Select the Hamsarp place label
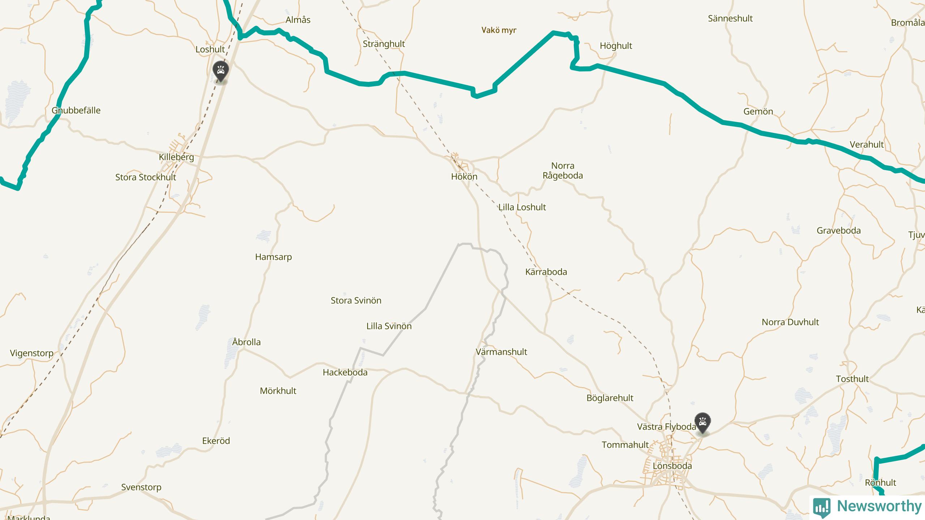Screen dimensions: 925x520 (x=274, y=257)
